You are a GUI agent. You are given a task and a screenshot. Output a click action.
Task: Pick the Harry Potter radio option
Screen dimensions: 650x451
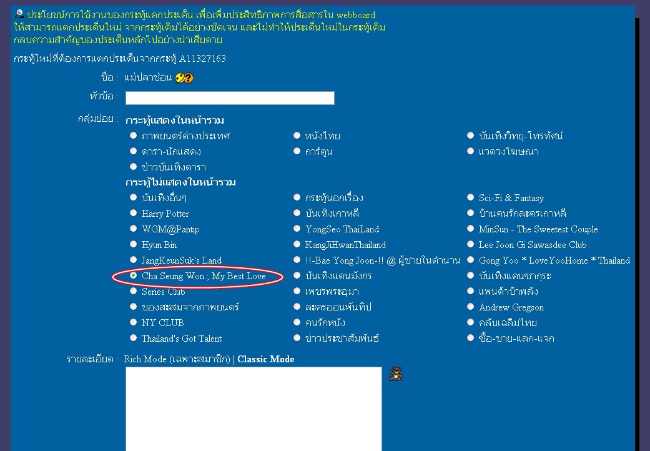coord(133,213)
